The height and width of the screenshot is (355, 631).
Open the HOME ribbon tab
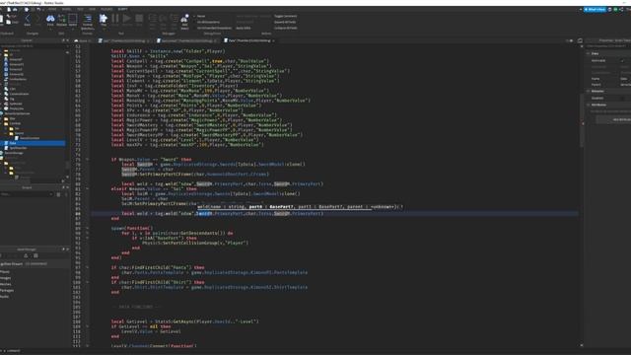click(52, 9)
